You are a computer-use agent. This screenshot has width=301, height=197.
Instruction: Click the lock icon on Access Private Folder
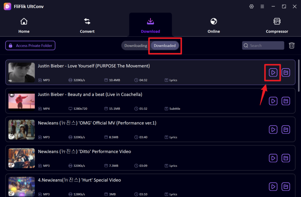click(x=11, y=45)
